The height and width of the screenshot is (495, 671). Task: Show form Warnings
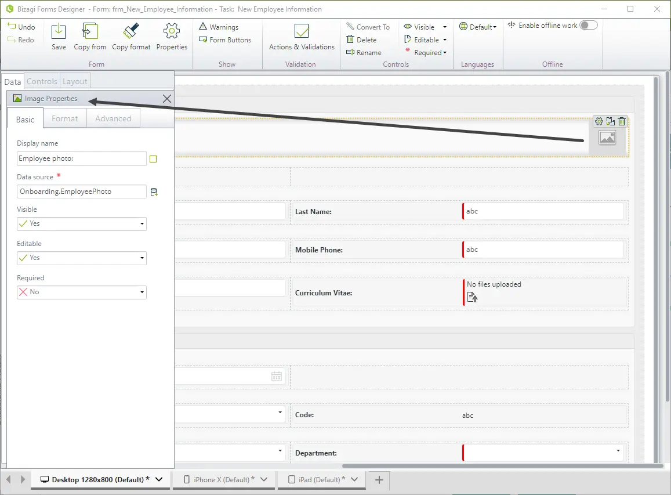[219, 27]
